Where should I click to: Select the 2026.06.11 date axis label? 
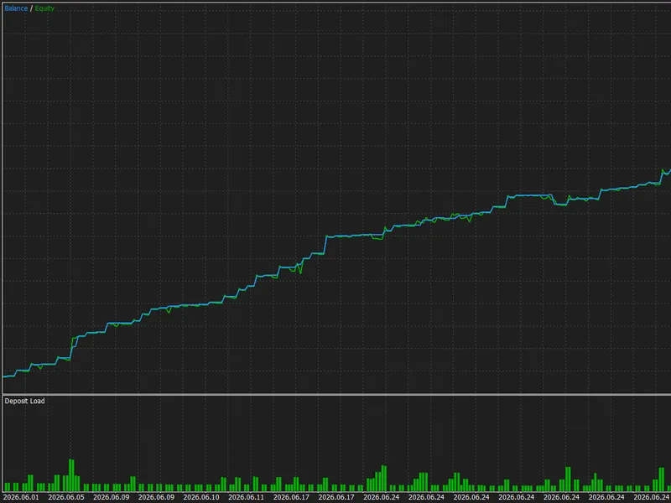click(x=246, y=497)
